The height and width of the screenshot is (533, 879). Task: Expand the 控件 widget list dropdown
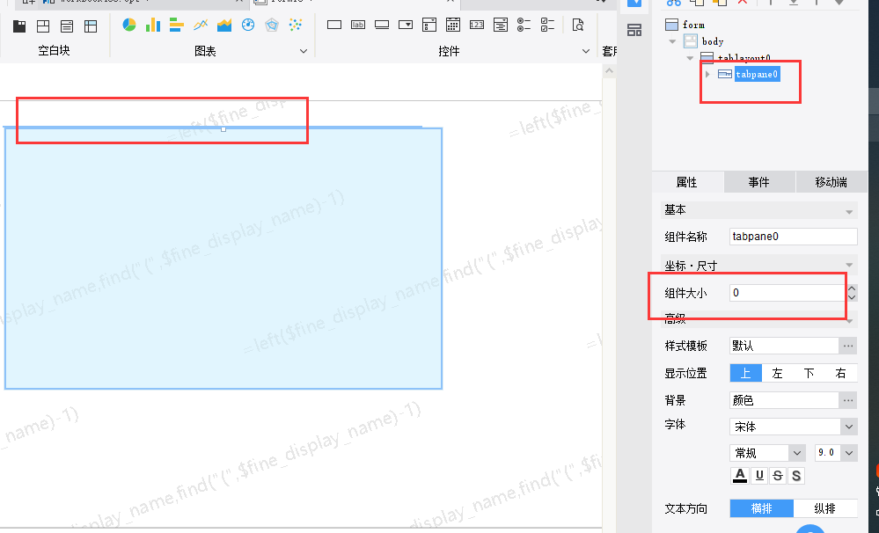586,51
